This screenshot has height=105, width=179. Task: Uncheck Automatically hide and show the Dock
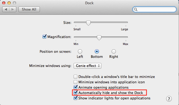coord(75,93)
